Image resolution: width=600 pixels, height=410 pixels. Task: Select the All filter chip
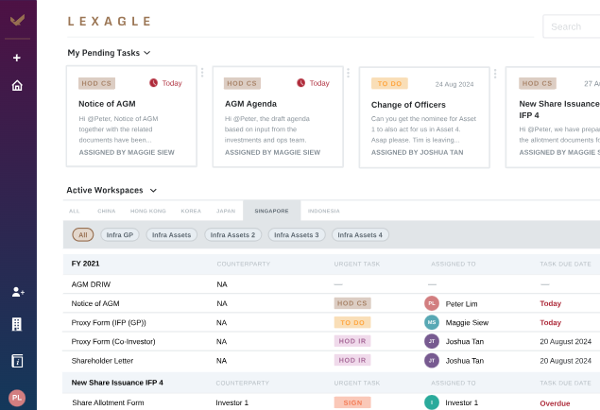tap(83, 235)
